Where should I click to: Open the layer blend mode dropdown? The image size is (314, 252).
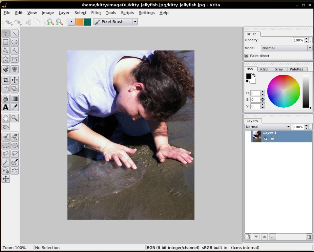point(288,127)
